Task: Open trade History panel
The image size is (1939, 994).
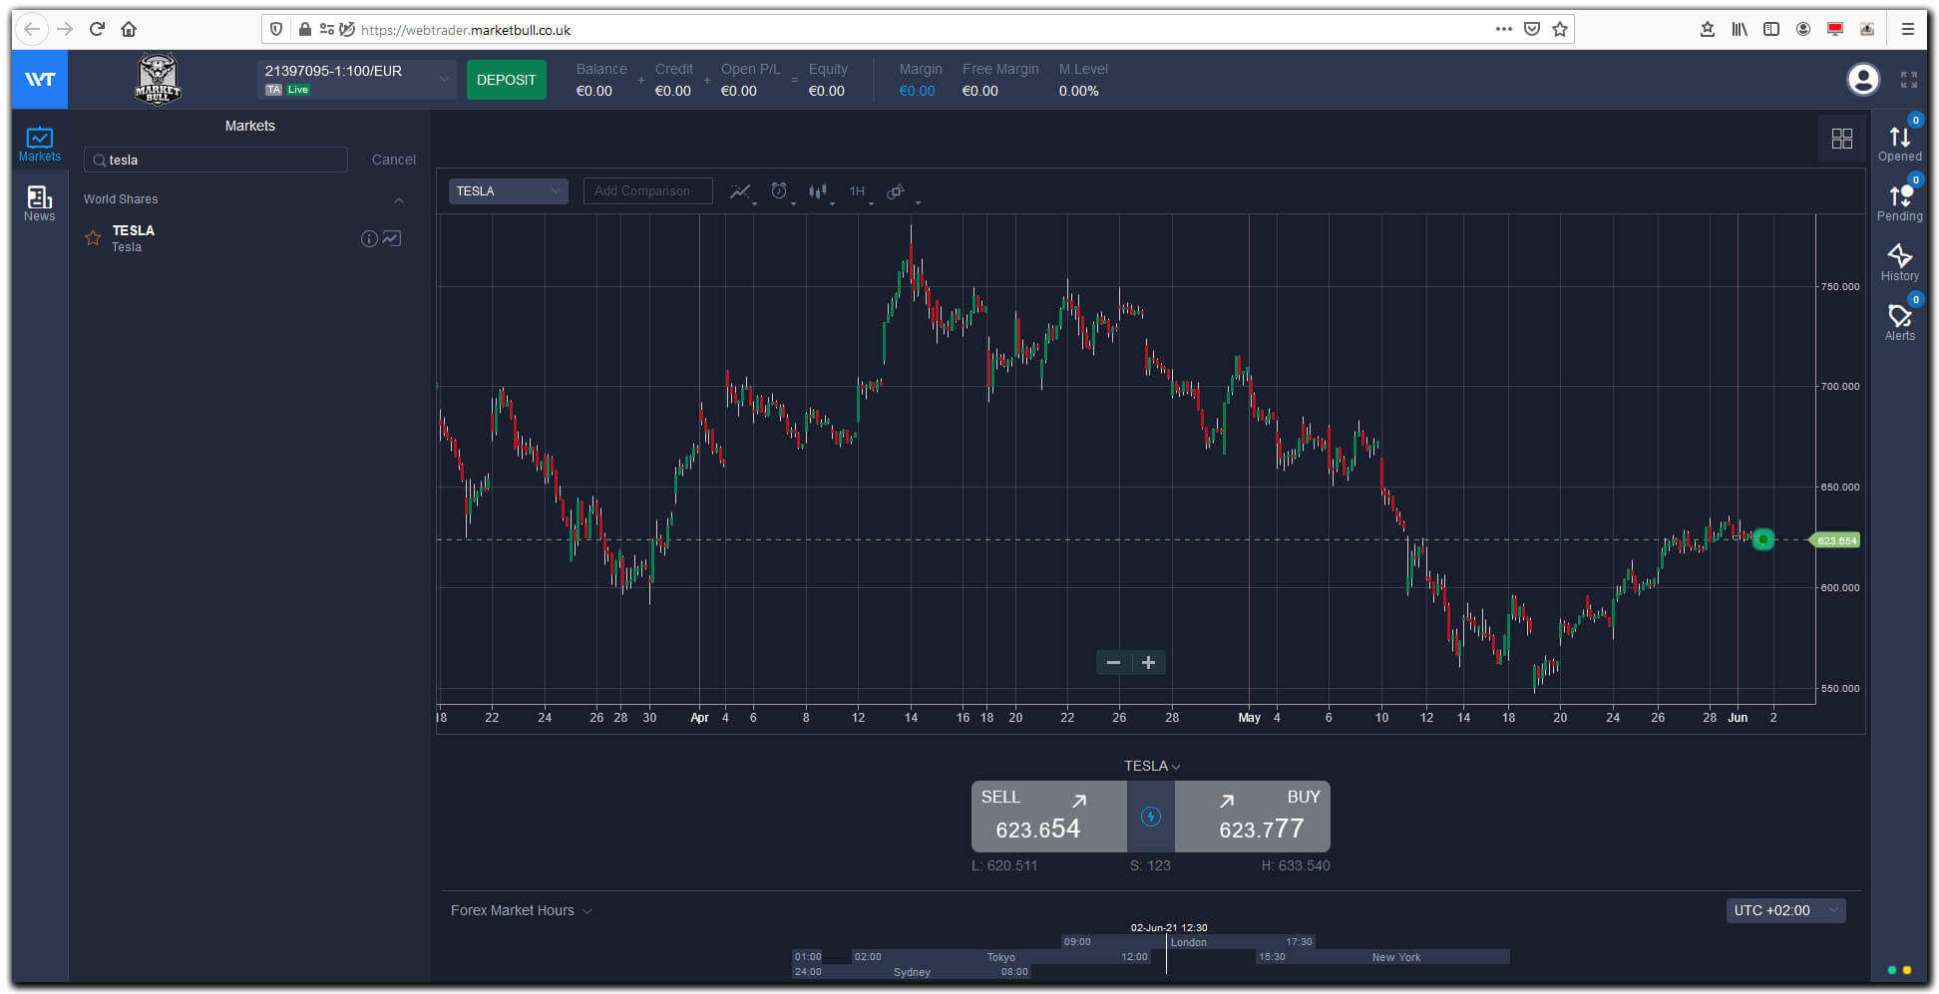Action: pos(1899,263)
